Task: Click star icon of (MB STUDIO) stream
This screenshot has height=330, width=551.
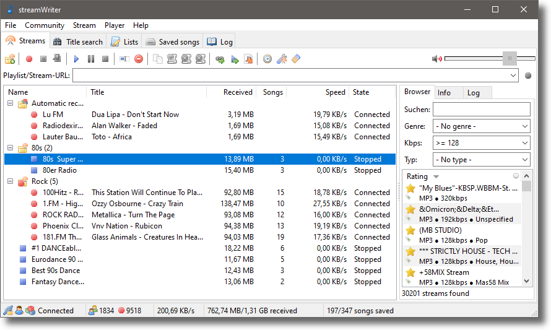Action: (410, 230)
